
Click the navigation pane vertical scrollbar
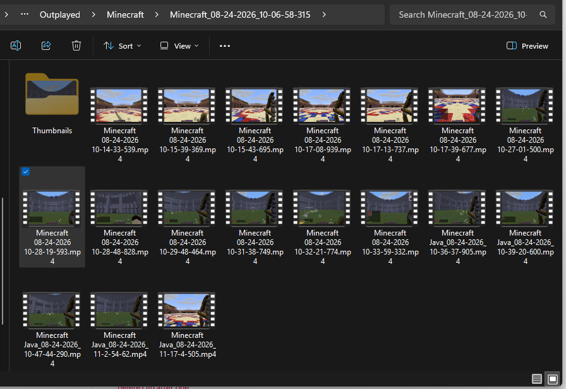3,261
